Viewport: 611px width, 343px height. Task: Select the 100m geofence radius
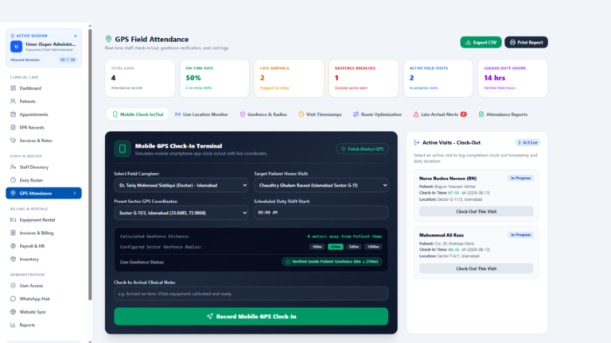coord(317,247)
